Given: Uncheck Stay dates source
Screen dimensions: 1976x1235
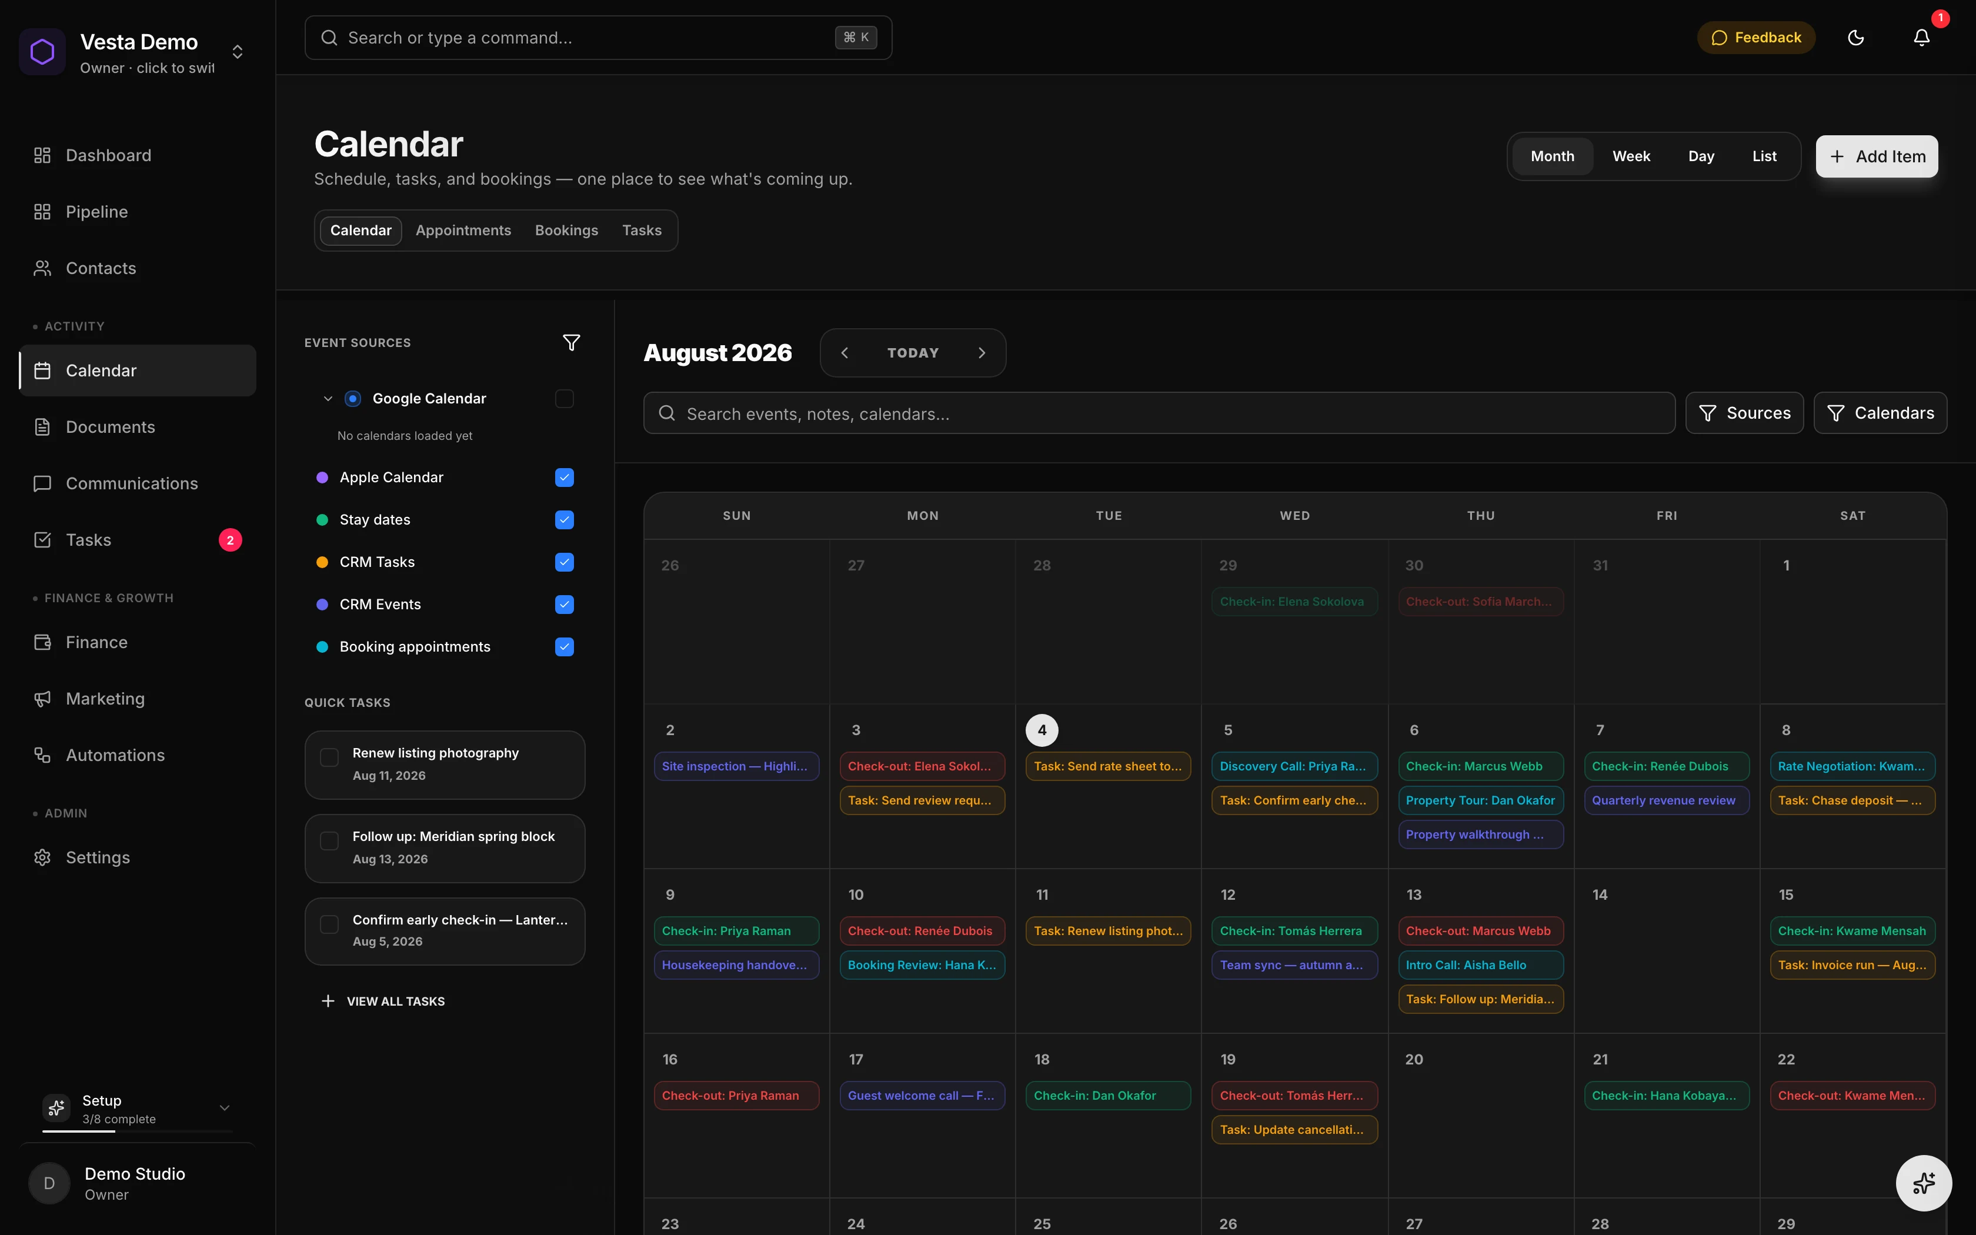Looking at the screenshot, I should pos(564,519).
